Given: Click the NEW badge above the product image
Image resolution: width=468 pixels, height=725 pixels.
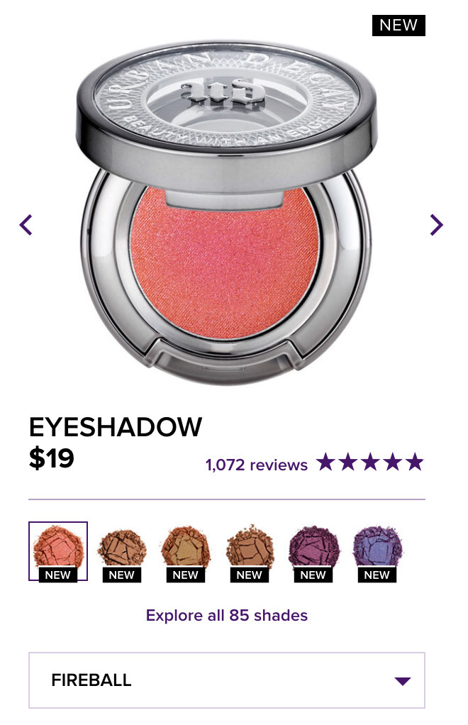Looking at the screenshot, I should click(x=399, y=26).
